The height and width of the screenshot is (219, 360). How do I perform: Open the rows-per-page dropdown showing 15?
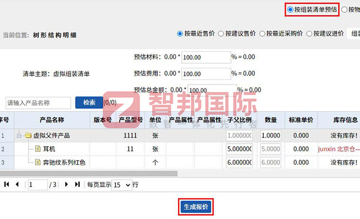tap(121, 185)
